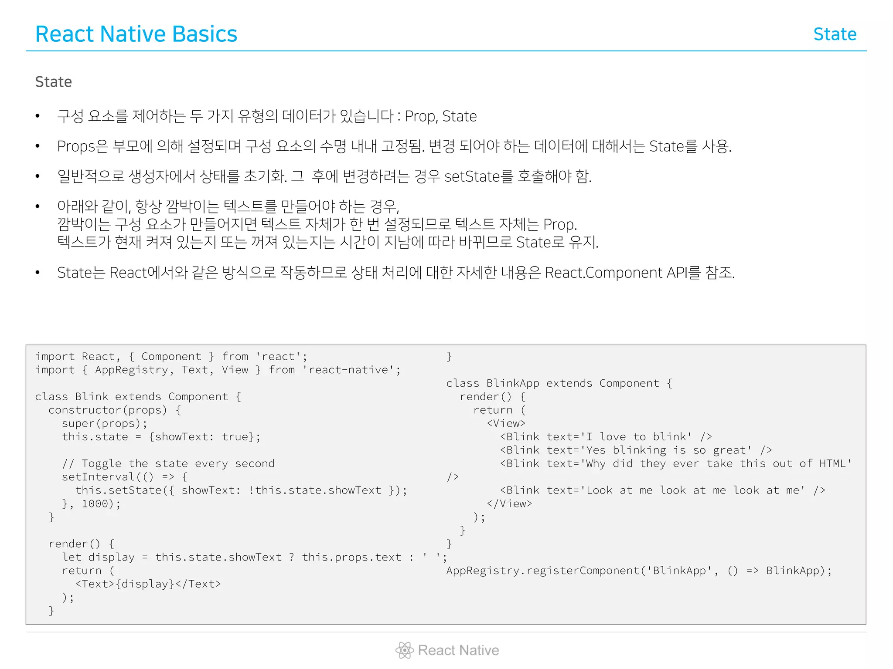Click the bullet mentioning 'setState를 호출해야 함'
This screenshot has height=669, width=893.
(x=324, y=176)
